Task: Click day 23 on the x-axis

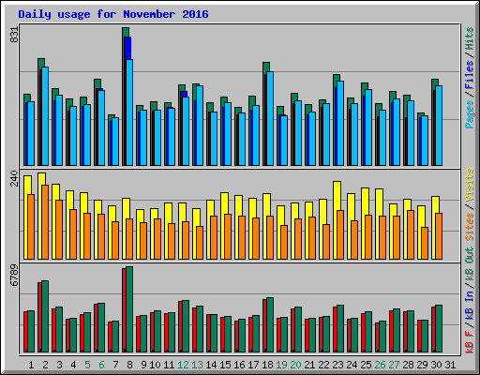Action: coord(337,365)
